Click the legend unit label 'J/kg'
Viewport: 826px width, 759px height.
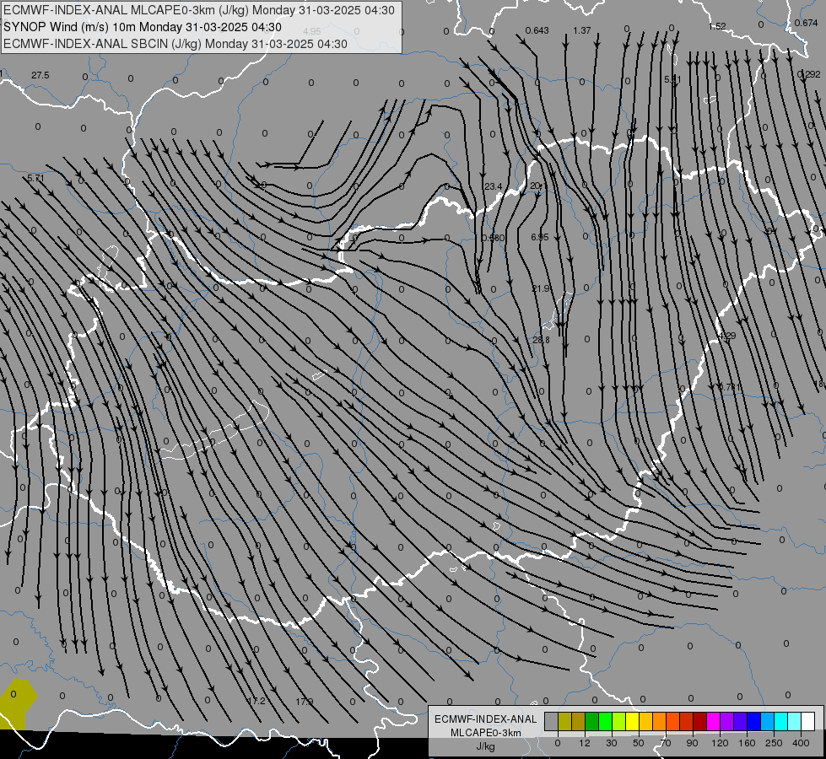(x=486, y=746)
